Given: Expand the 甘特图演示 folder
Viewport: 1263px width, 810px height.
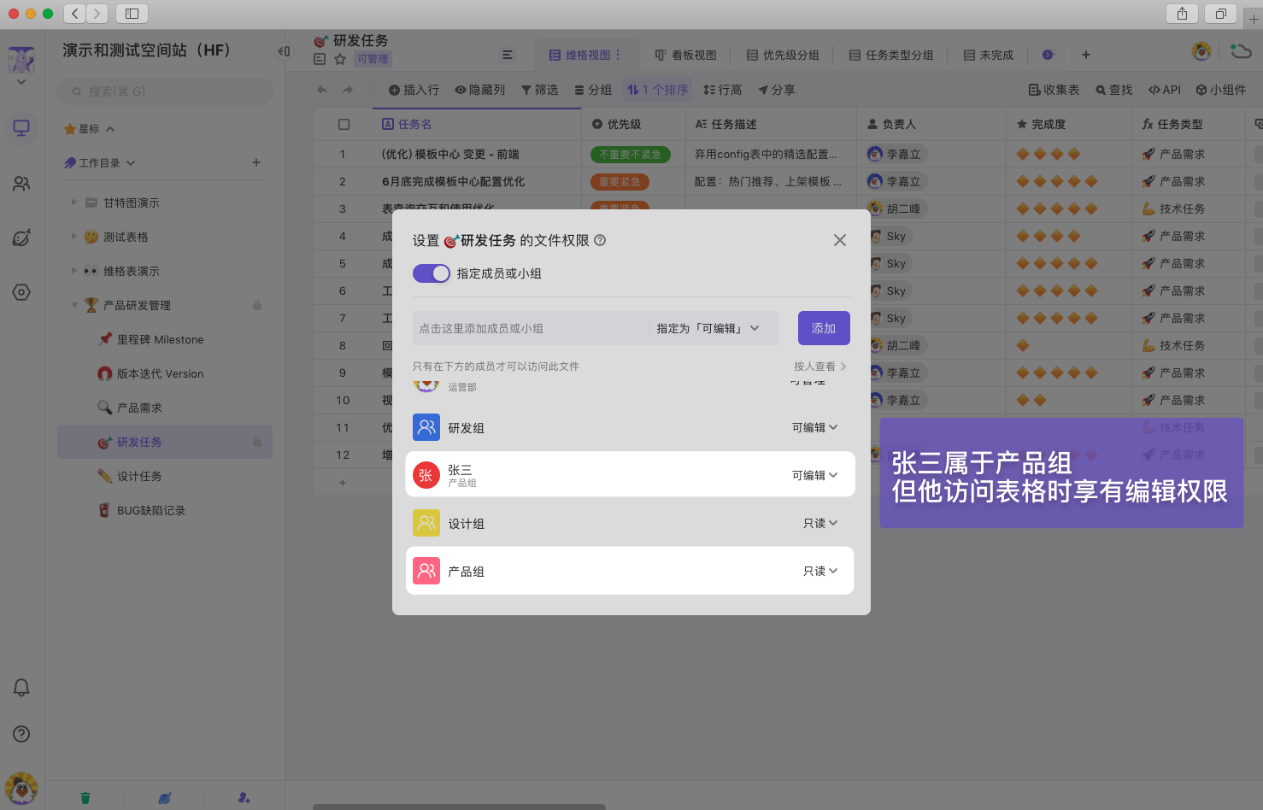Looking at the screenshot, I should 74,202.
